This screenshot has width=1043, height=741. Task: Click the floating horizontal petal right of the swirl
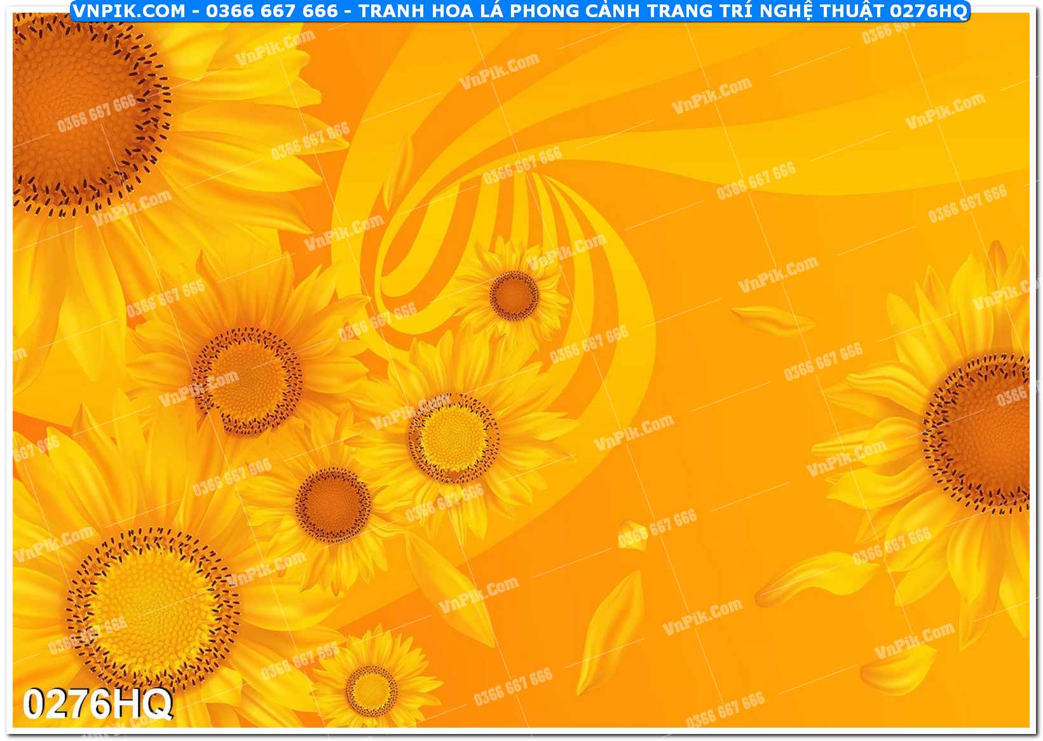coord(772,320)
